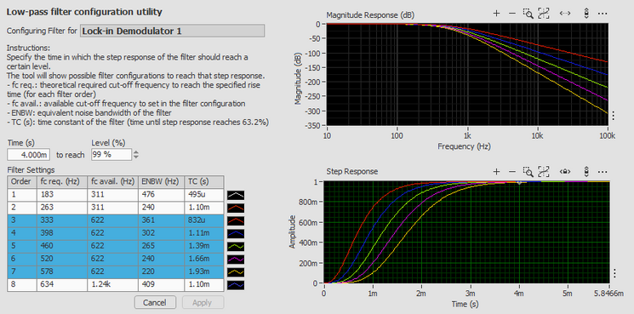Open more options for Magnitude Response plot
This screenshot has width=634, height=314.
(603, 14)
